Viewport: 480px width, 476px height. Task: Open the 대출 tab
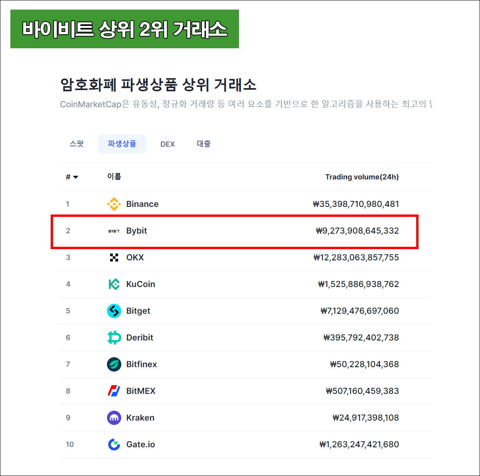point(203,144)
